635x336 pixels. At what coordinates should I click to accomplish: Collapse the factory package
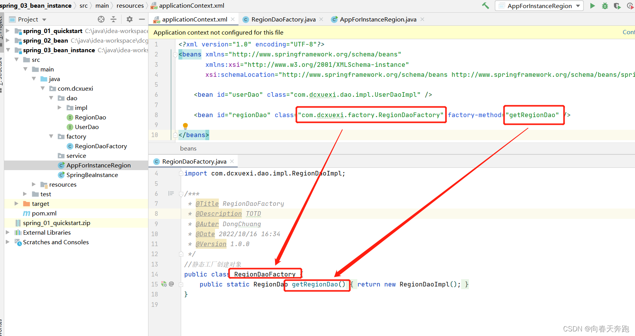point(51,136)
